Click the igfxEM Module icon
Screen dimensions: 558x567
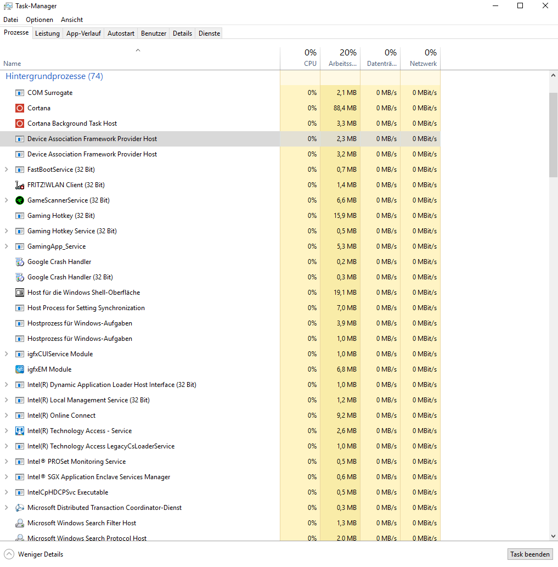coord(20,369)
